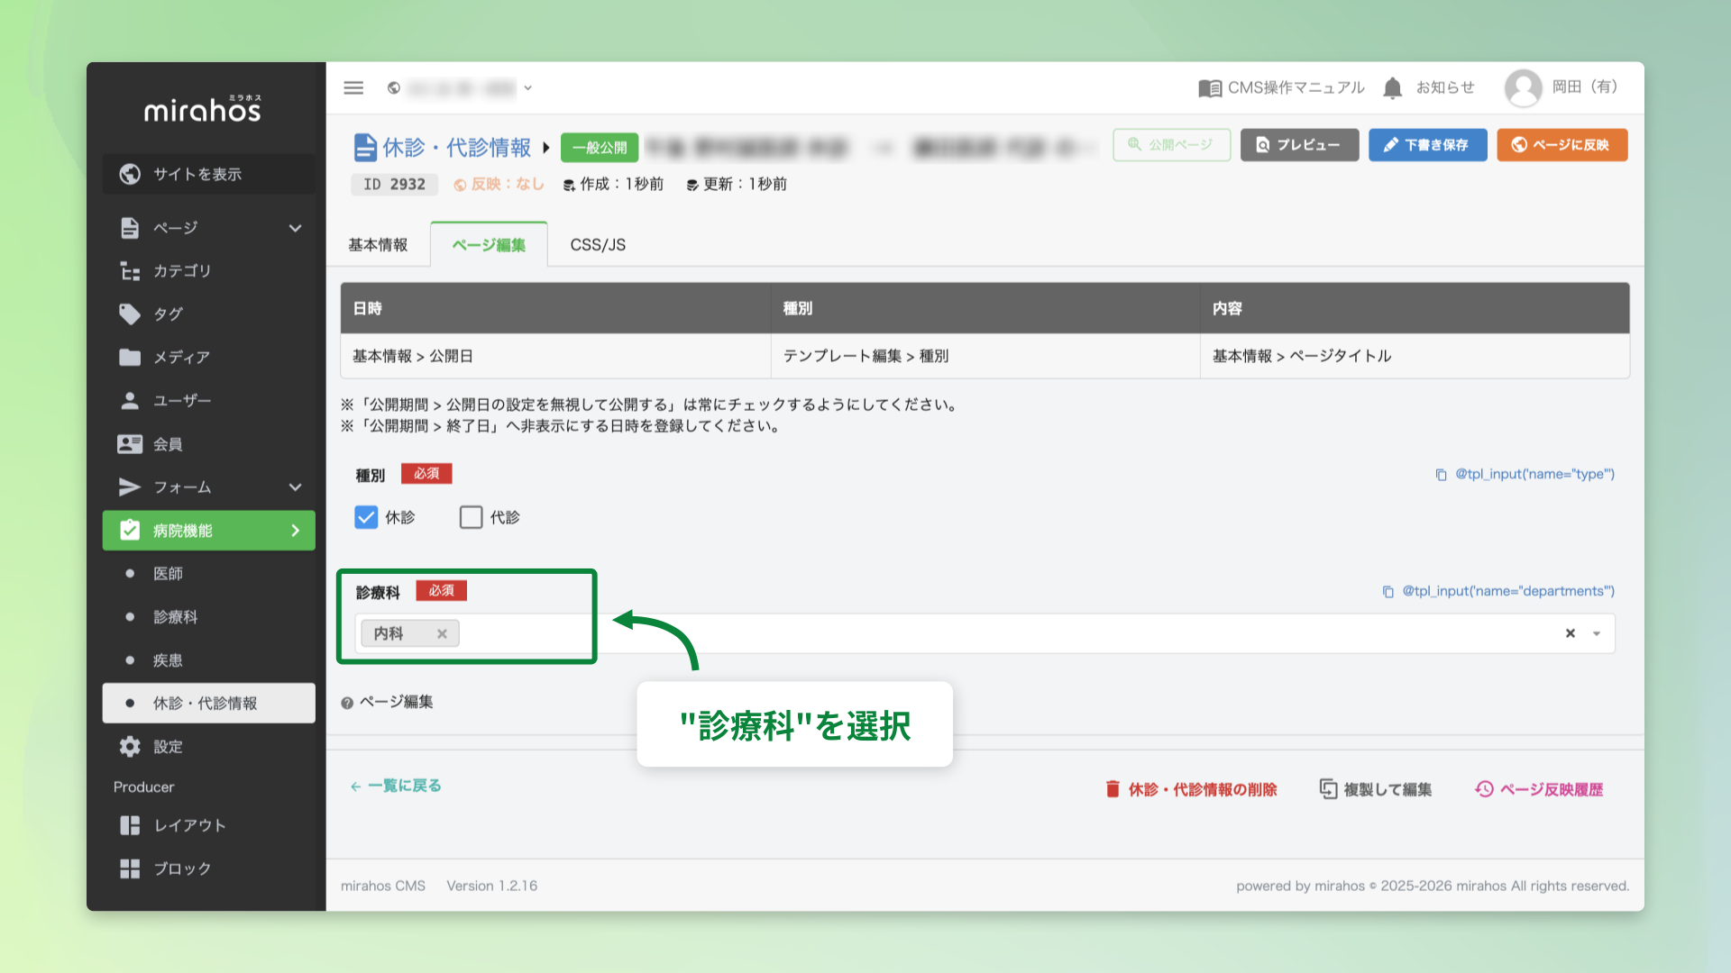Open 診療科 sidebar sub-item
The image size is (1731, 973).
pos(175,617)
